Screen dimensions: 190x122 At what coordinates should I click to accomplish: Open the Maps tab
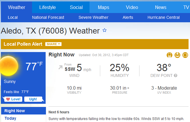point(103,8)
